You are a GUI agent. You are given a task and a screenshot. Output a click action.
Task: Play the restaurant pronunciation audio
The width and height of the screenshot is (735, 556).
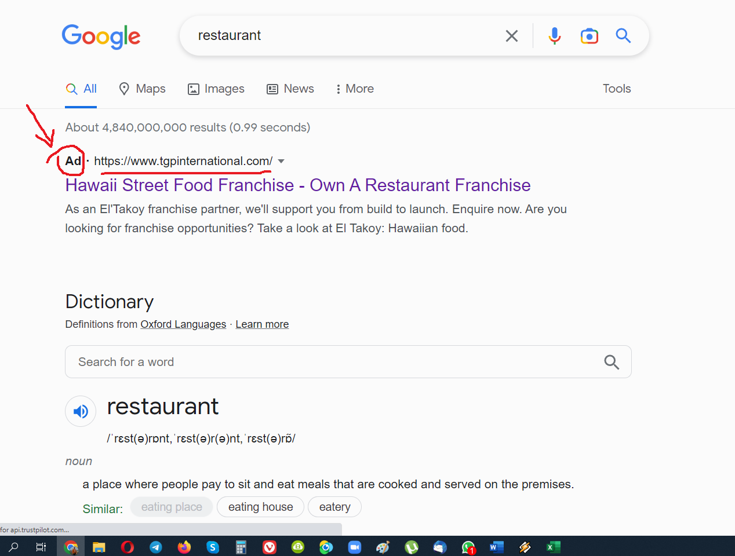[x=81, y=411]
